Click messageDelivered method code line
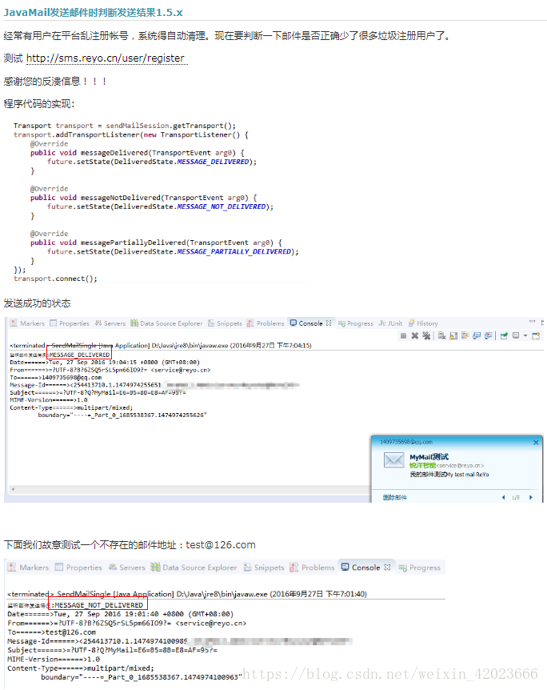 coord(138,153)
